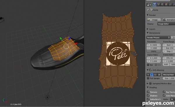Open the World properties tab icon
The width and height of the screenshot is (175, 107).
[x=162, y=4]
